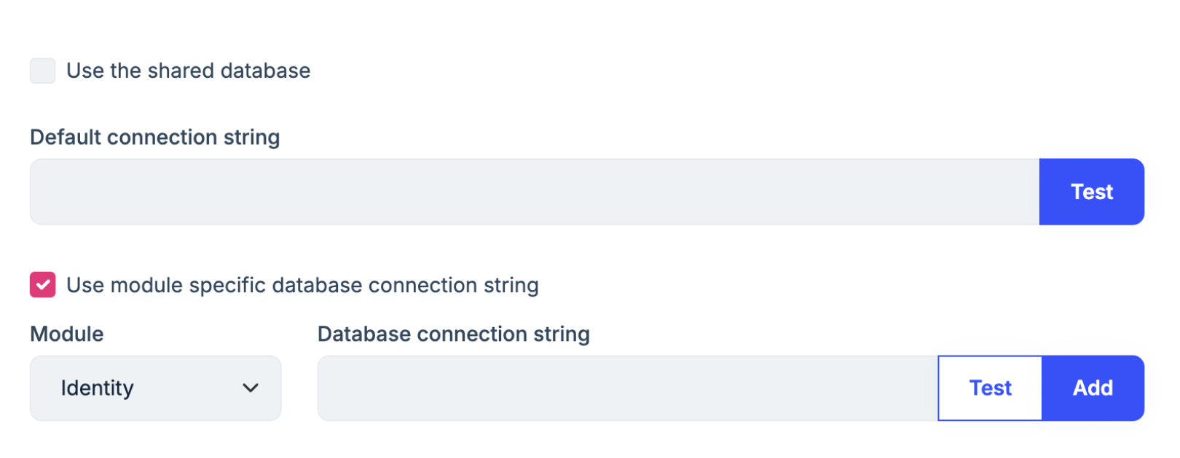This screenshot has height=458, width=1180.
Task: Run Test on the module connection string
Action: [x=990, y=388]
